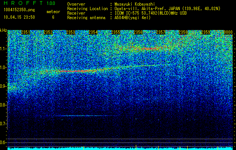Click the 2353 time marker
This screenshot has height=150, width=236.
[x=71, y=32]
